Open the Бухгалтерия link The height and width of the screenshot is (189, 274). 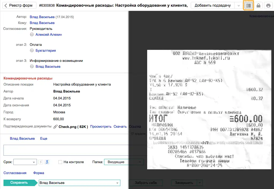(x=45, y=50)
